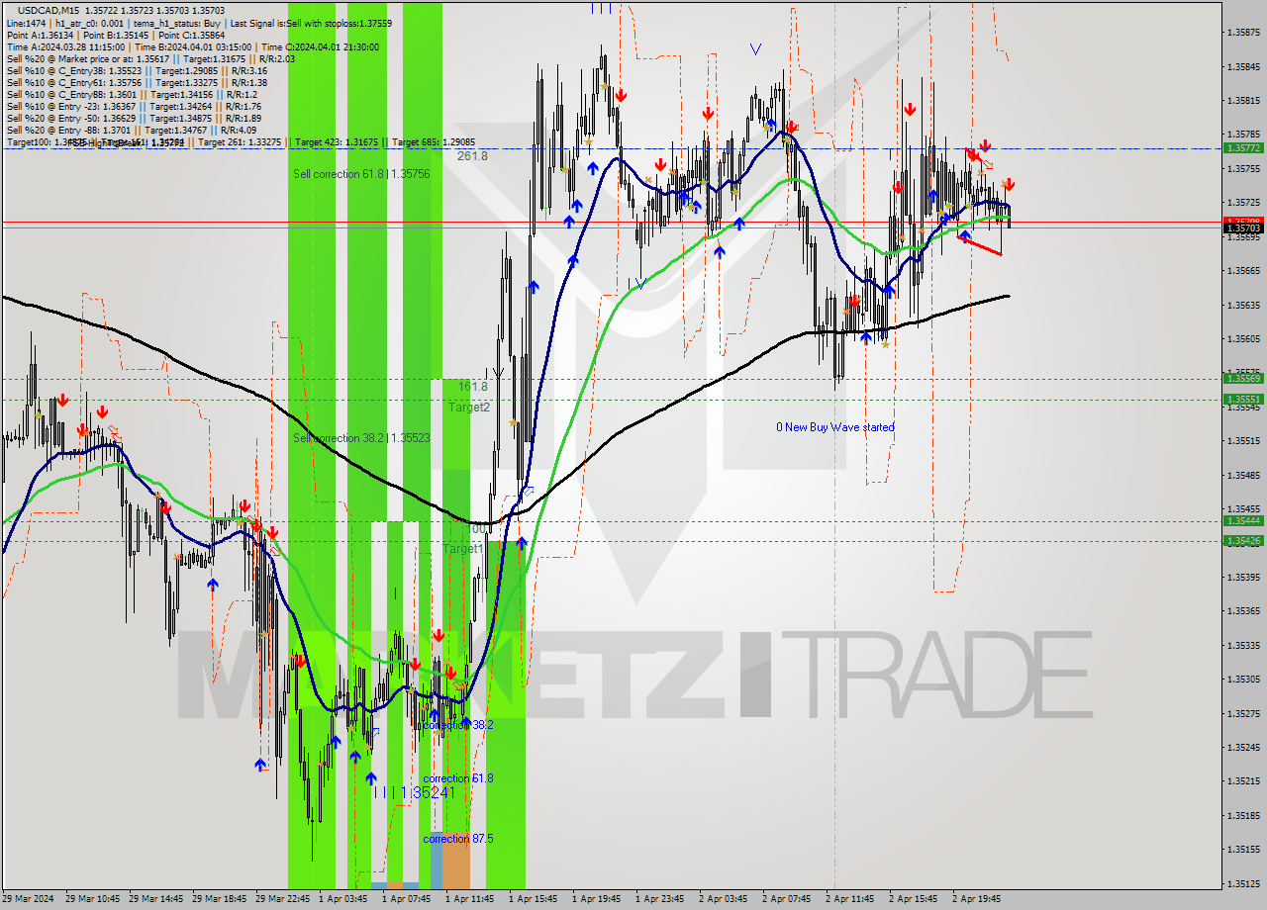Select the 'I I I 1.35241' wave label

[414, 792]
